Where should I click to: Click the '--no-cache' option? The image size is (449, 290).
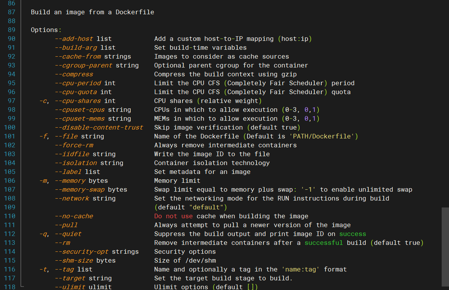(74, 216)
